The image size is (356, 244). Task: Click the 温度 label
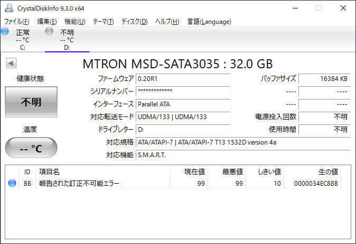tap(30, 130)
